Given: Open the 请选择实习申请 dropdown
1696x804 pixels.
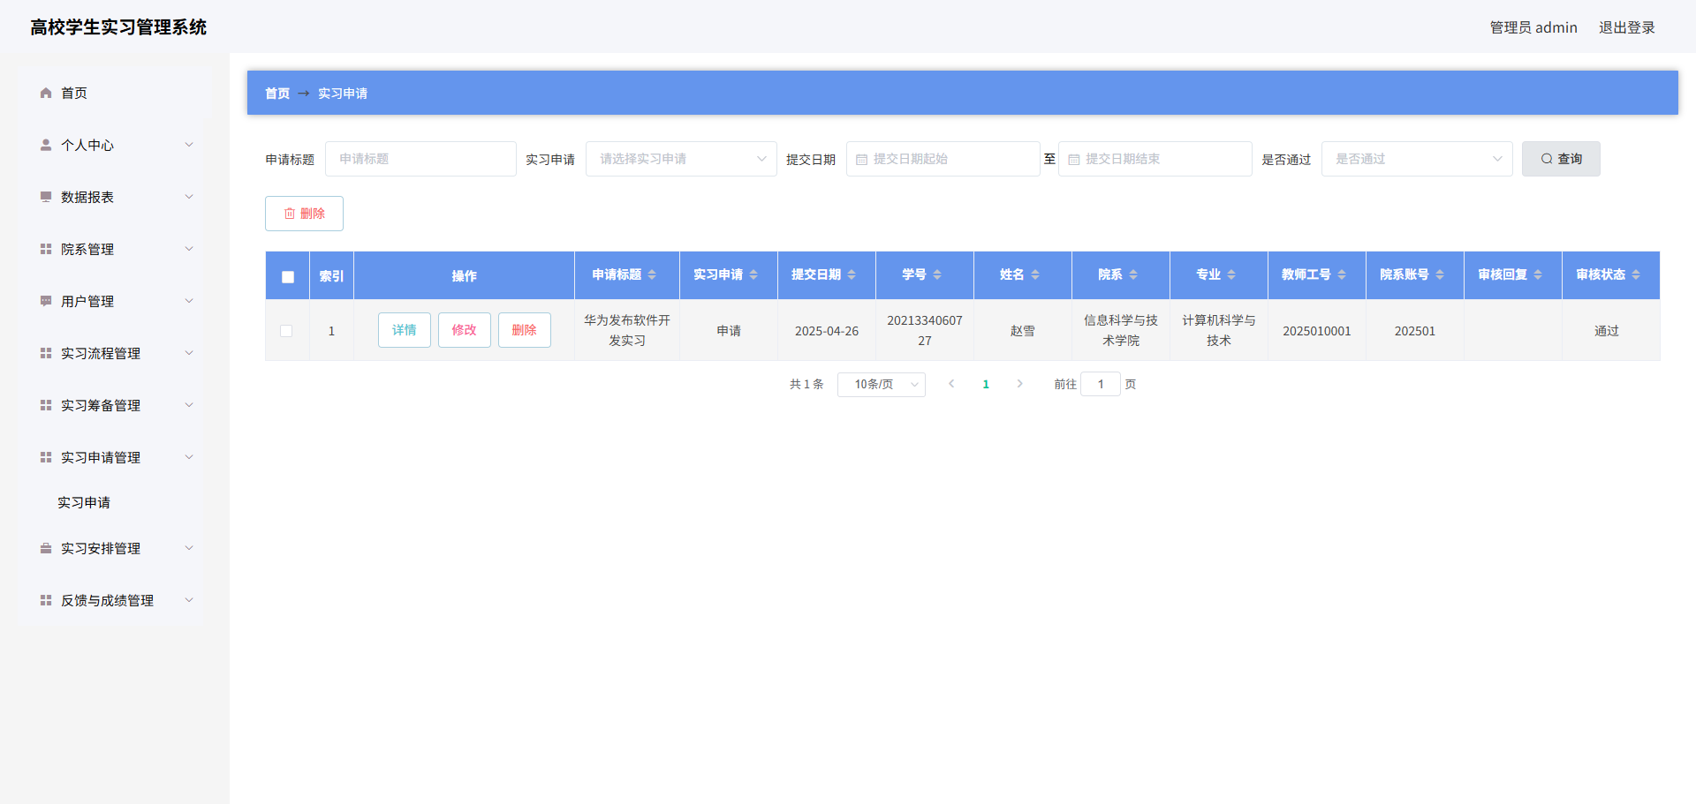Looking at the screenshot, I should click(681, 159).
